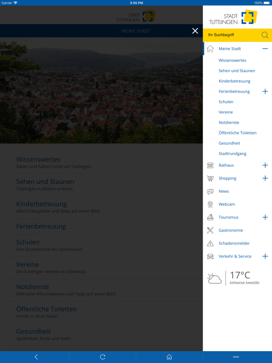Click the Ihr Suchbegriff search field
Screen dimensions: 272x363
pyautogui.click(x=238, y=35)
